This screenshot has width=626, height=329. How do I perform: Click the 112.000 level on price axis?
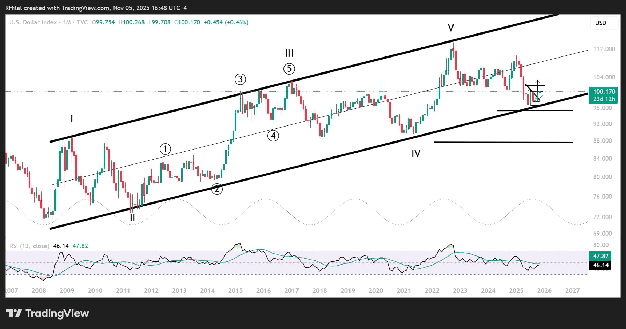604,49
